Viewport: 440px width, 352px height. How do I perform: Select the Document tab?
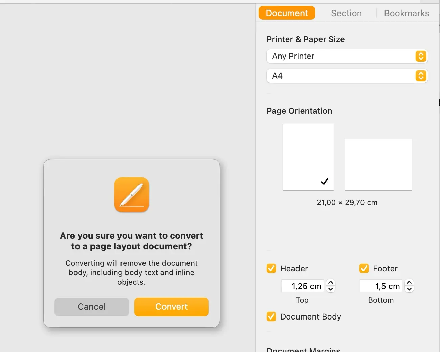(287, 13)
